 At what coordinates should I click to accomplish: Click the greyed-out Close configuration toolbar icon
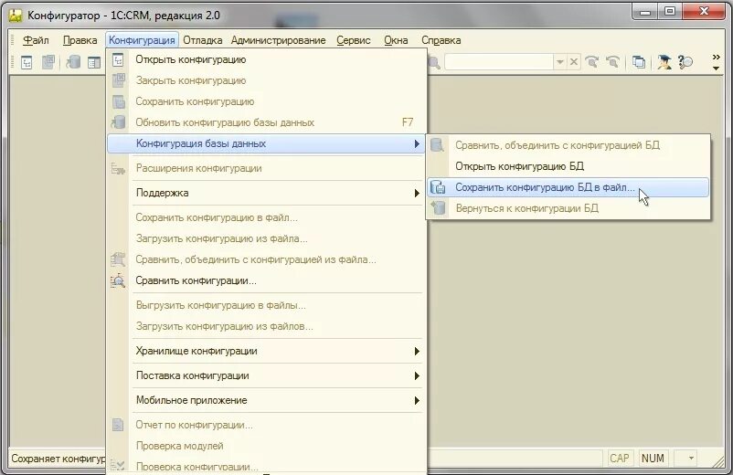coord(48,62)
